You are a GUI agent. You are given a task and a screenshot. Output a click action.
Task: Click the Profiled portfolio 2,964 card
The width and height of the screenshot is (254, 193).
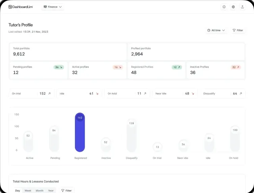coord(186,51)
